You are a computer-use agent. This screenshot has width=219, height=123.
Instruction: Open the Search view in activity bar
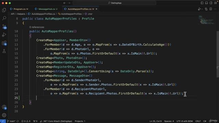(4, 18)
